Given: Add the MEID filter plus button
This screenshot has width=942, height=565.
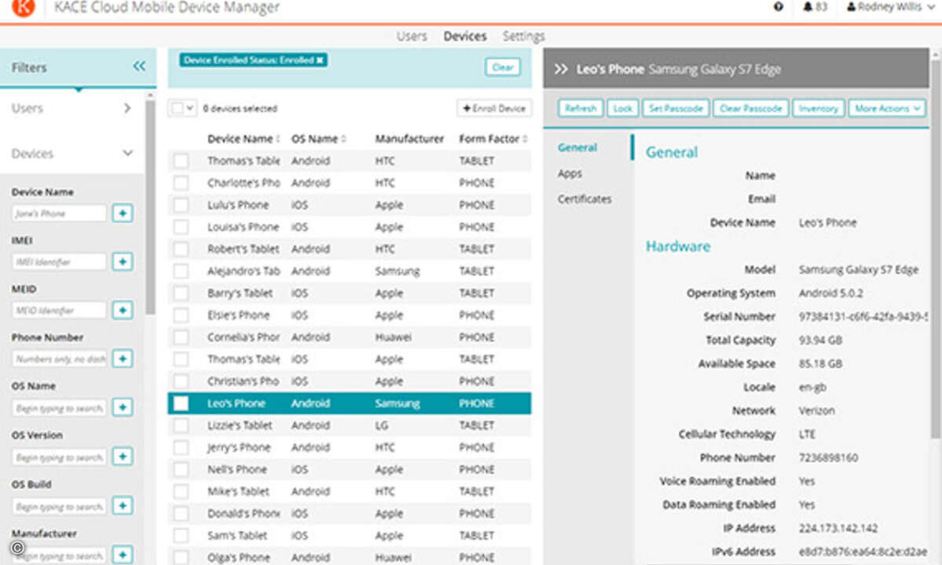Looking at the screenshot, I should pos(123,310).
